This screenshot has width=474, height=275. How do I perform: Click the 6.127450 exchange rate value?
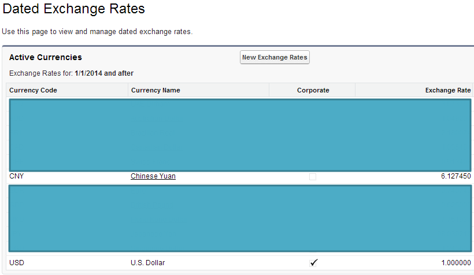[456, 176]
